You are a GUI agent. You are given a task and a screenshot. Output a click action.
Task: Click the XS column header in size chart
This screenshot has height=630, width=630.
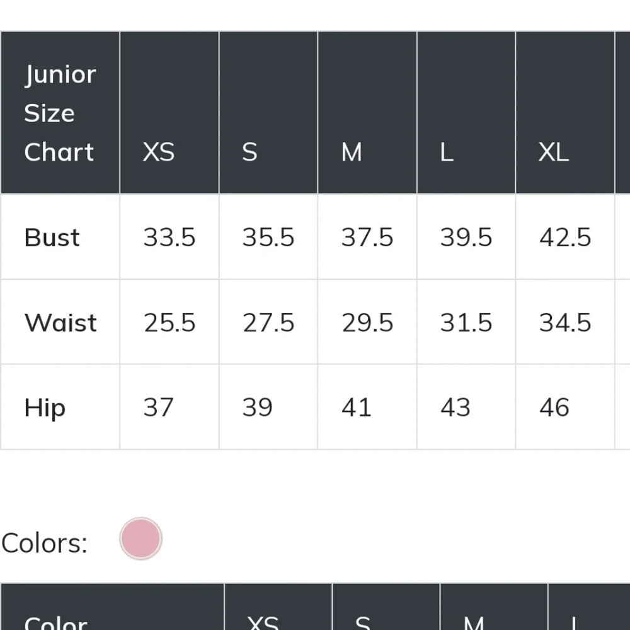click(x=169, y=113)
